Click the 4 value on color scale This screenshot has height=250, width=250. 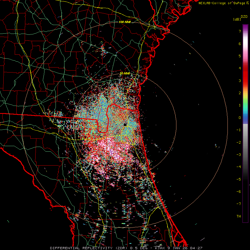(x=240, y=68)
